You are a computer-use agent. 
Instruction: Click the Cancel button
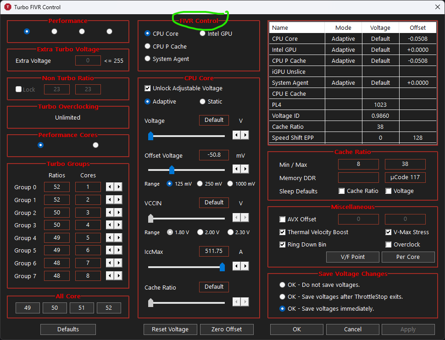[353, 329]
